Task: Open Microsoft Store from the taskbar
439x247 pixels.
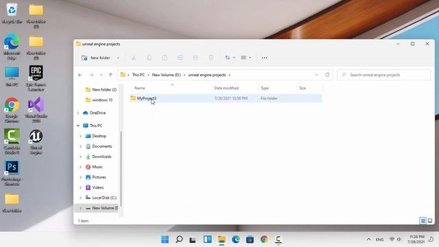Action: 250,239
